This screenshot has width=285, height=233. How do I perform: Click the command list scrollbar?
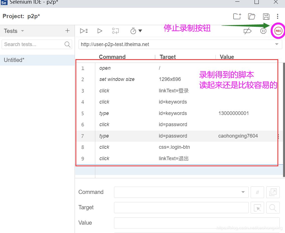(284, 120)
